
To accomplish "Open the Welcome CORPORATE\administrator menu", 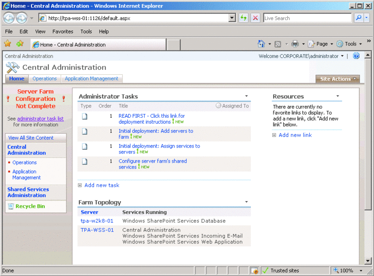I will click(301, 56).
